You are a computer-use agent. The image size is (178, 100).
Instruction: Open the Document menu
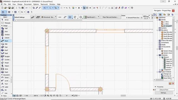point(28,4)
